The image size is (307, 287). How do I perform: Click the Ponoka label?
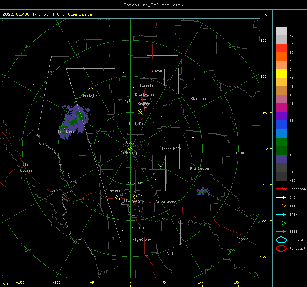click(x=156, y=70)
